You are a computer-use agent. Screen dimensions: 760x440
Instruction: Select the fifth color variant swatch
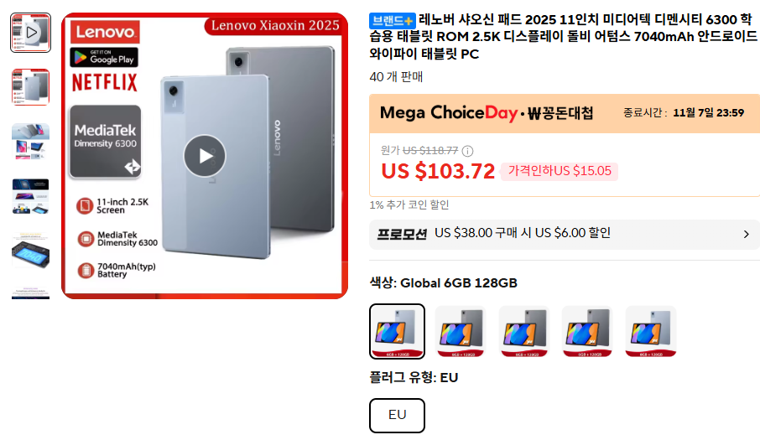pyautogui.click(x=651, y=332)
